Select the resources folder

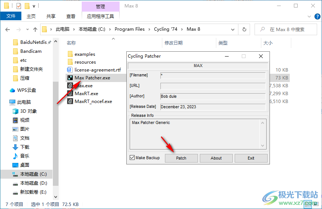point(85,62)
